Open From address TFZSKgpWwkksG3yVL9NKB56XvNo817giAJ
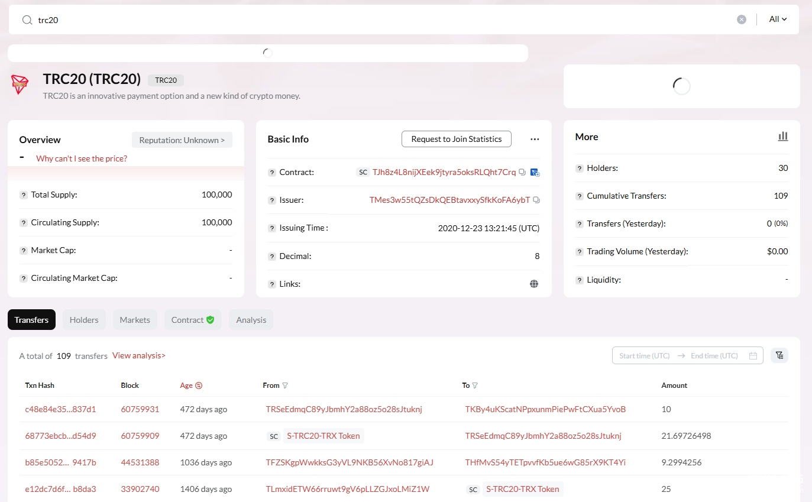 point(350,462)
